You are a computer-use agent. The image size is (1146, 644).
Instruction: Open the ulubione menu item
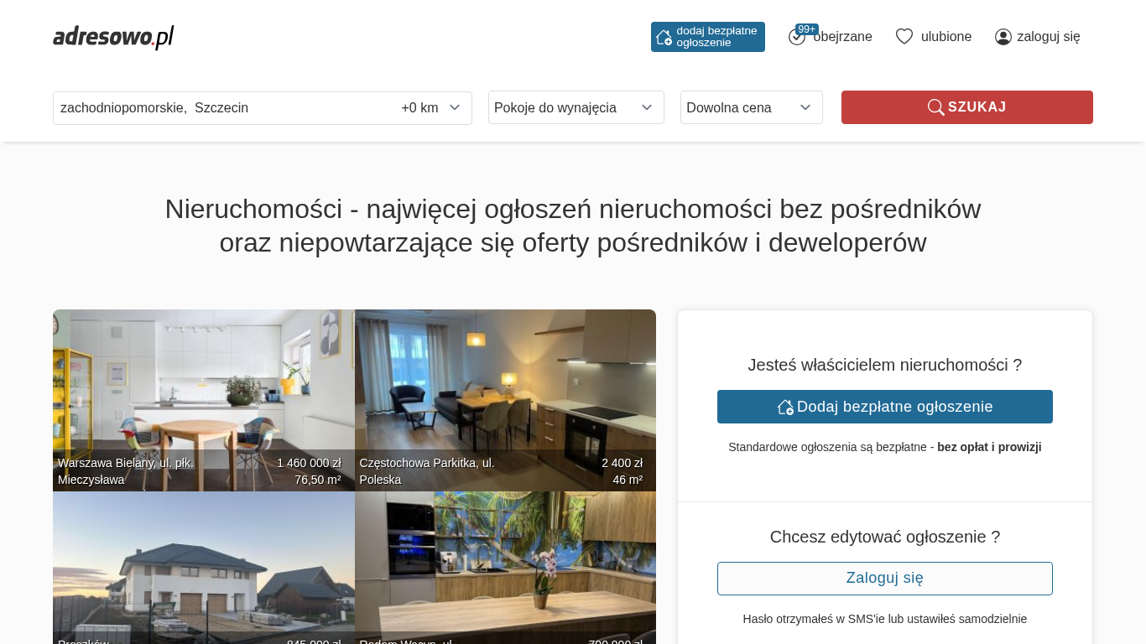click(946, 37)
